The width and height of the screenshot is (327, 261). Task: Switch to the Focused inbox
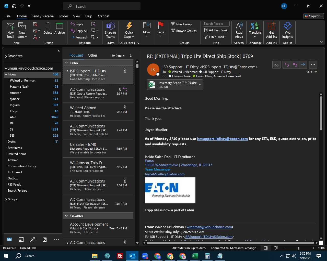(x=76, y=55)
